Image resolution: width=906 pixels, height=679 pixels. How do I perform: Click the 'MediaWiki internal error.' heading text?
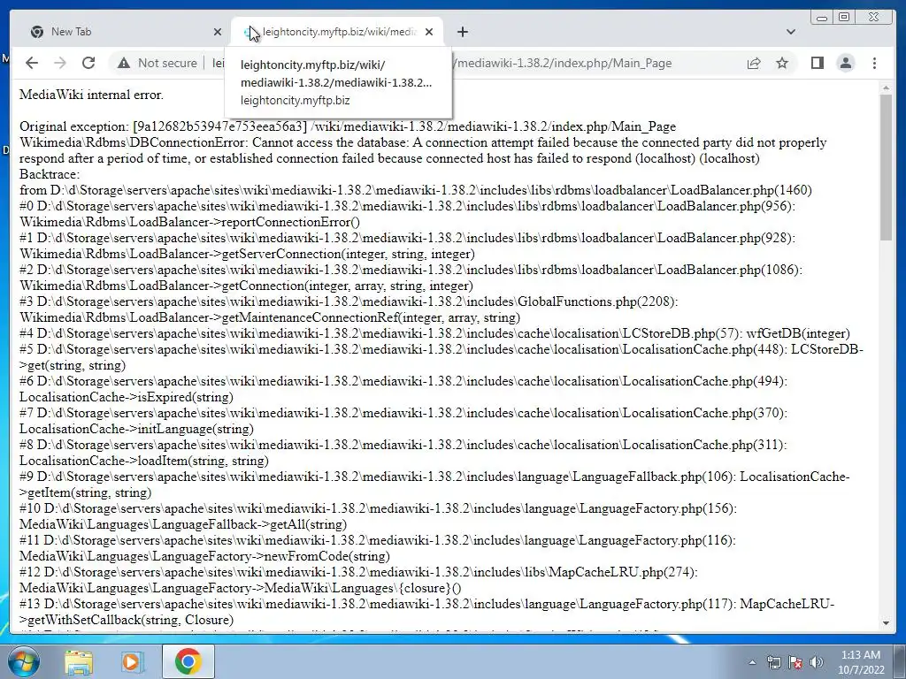click(x=91, y=95)
